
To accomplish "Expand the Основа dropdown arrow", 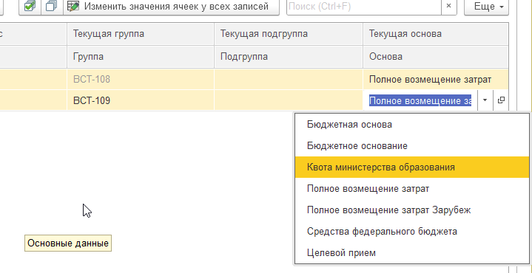I will pos(485,100).
